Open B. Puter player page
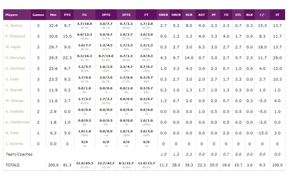 12,133
